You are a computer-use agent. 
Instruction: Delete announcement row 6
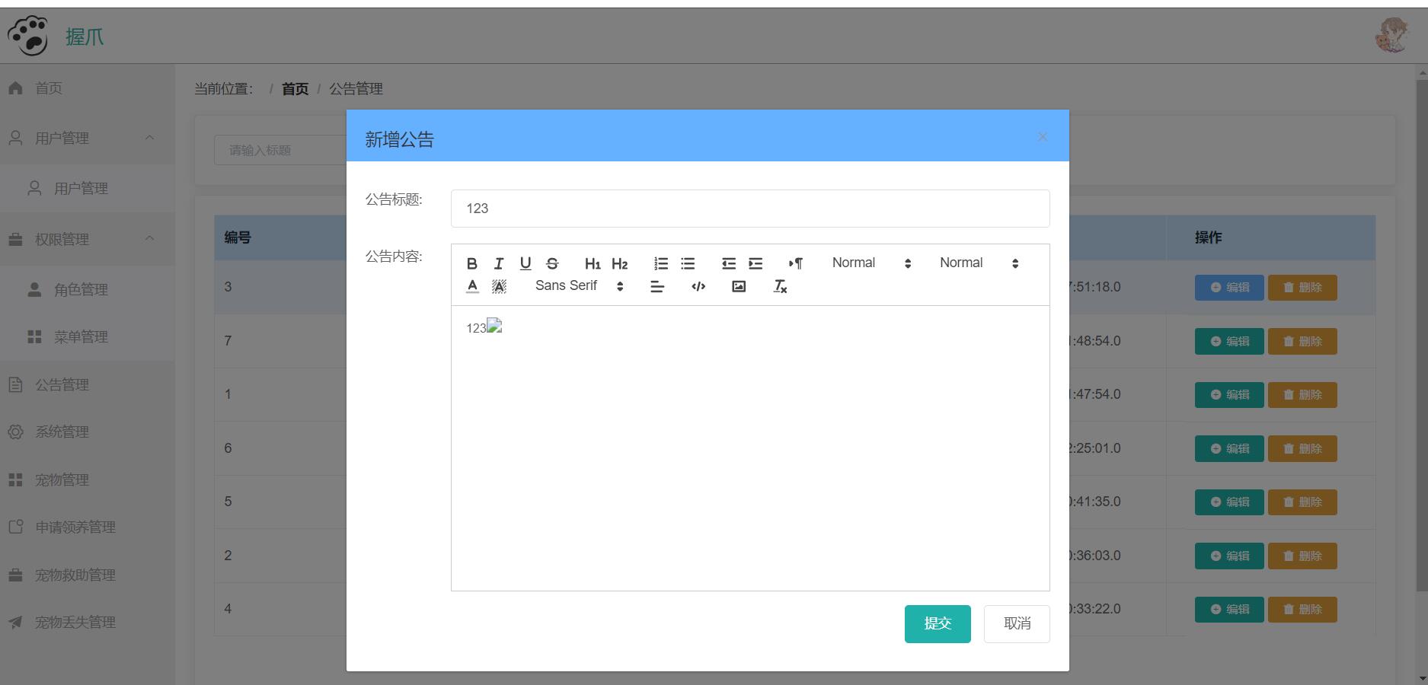point(1302,448)
